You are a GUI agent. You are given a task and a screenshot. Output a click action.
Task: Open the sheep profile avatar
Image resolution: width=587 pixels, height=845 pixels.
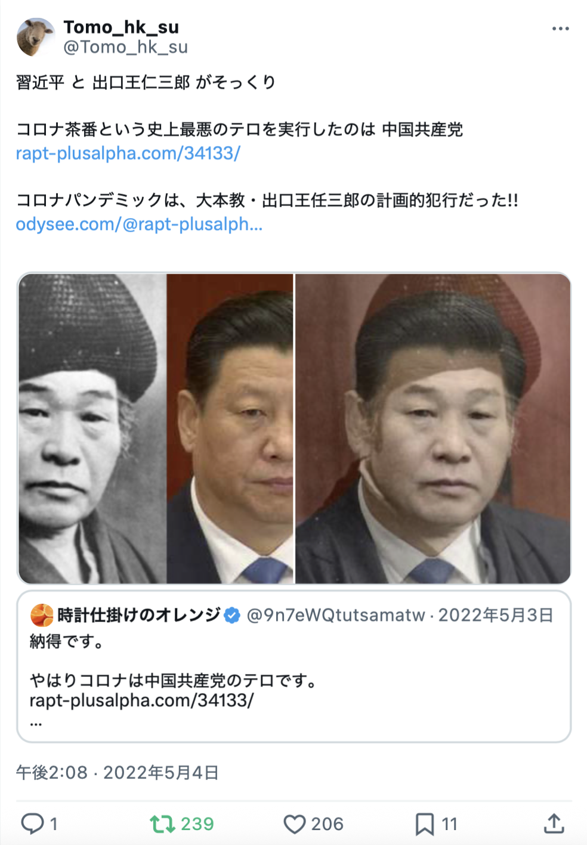36,37
